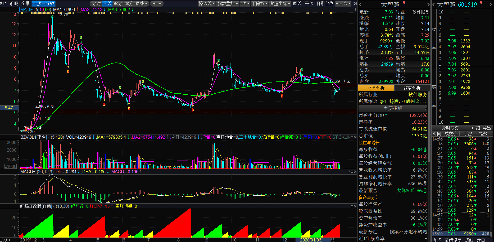Toggle 平移 pan mode

(309, 4)
